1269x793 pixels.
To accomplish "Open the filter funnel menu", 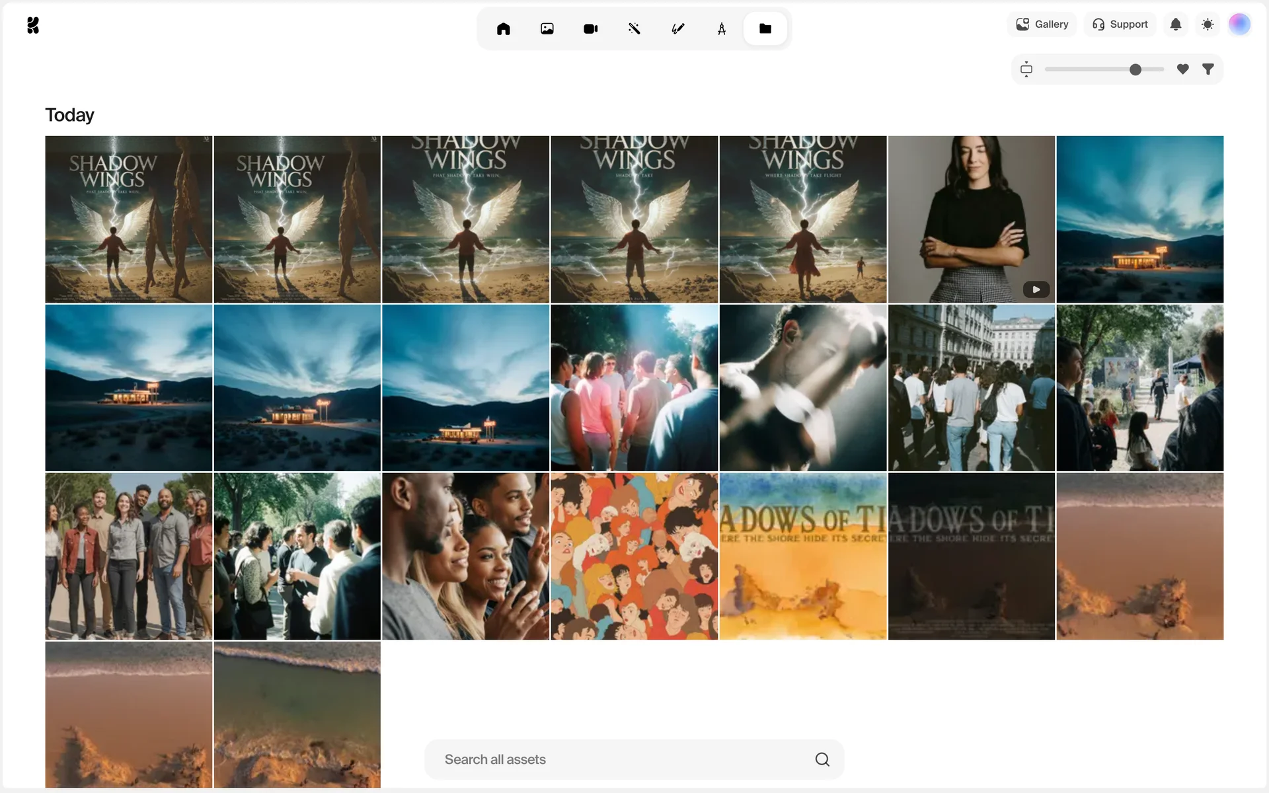I will [x=1208, y=69].
